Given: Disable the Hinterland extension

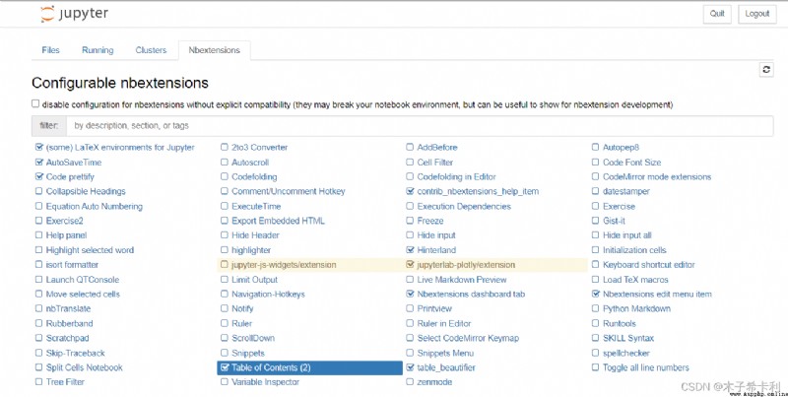Looking at the screenshot, I should [410, 250].
